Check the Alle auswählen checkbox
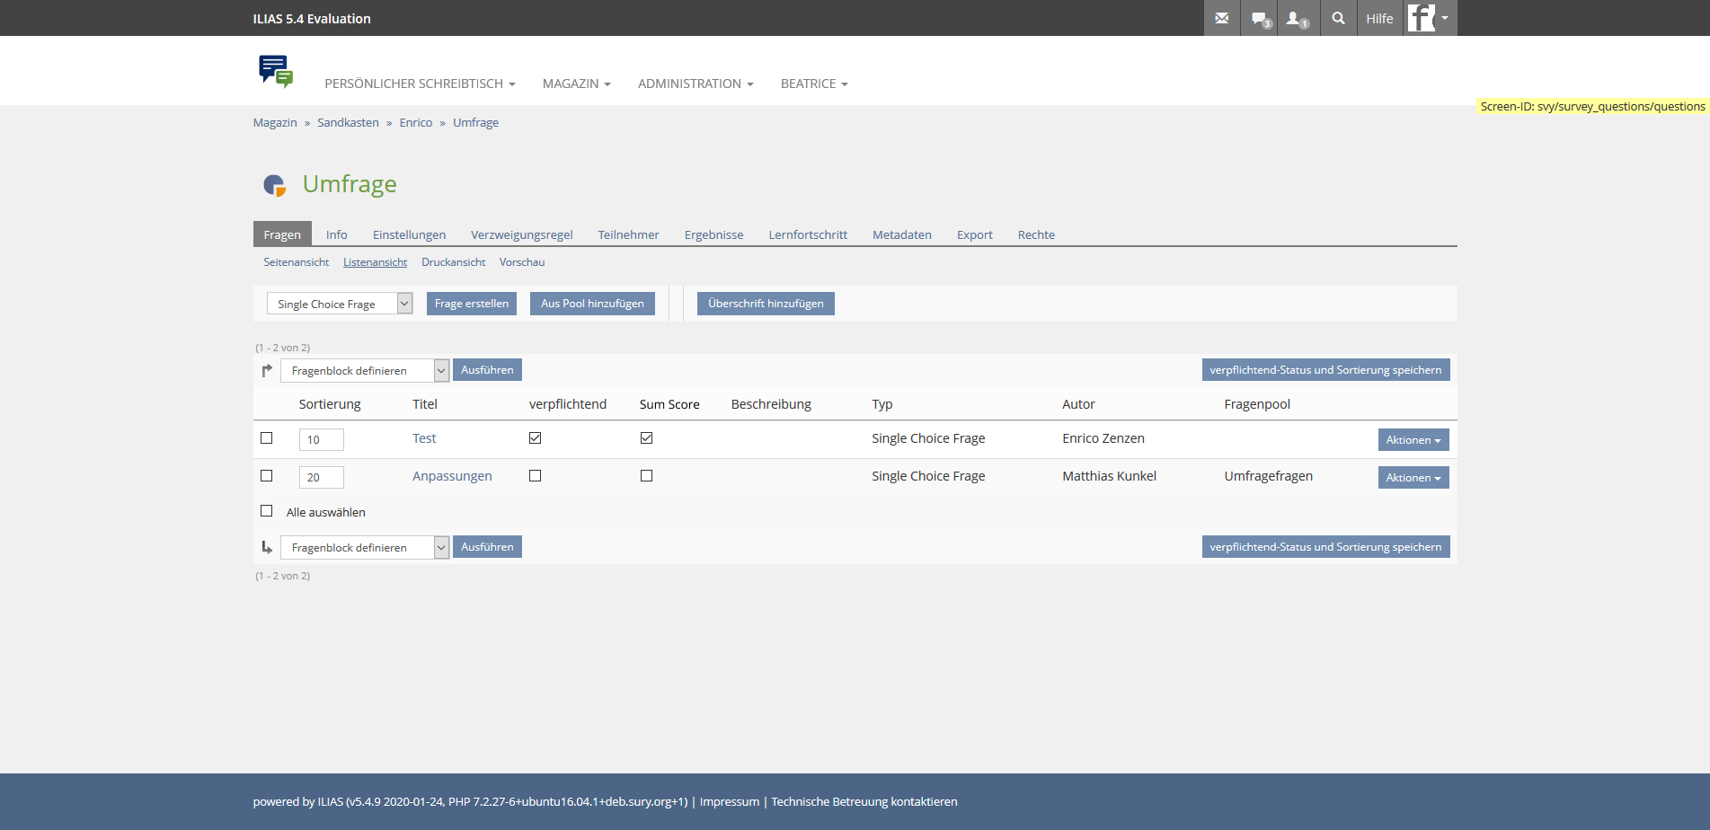Viewport: 1710px width, 830px height. 267,511
